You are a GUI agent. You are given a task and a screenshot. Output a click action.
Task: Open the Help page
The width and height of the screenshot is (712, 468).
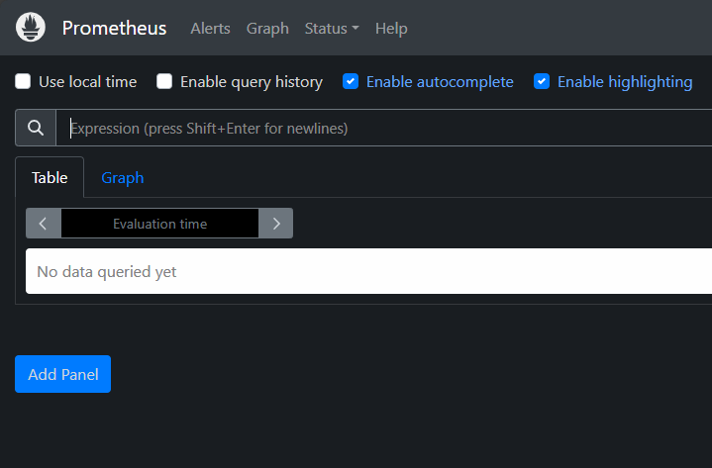(x=391, y=28)
